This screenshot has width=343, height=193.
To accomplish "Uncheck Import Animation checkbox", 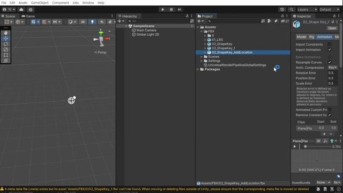I will coord(330,50).
